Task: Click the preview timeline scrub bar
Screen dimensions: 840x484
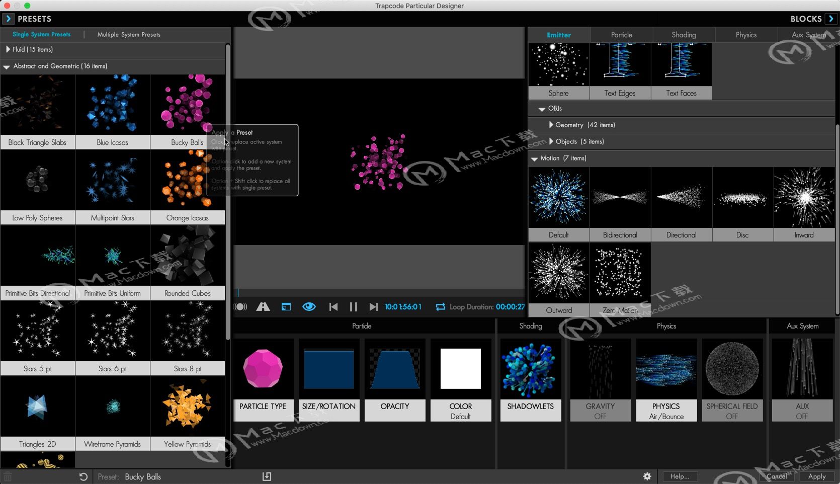Action: (x=379, y=292)
